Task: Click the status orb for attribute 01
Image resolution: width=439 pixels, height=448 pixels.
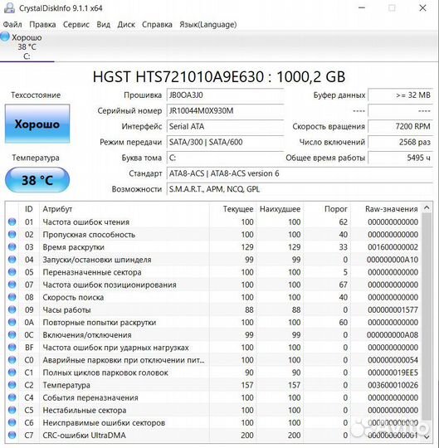Action: (x=12, y=222)
